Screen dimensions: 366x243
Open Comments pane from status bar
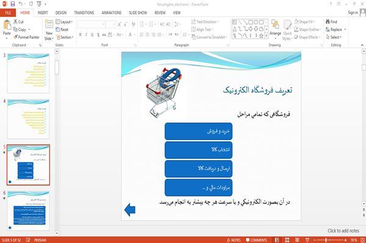(256, 240)
